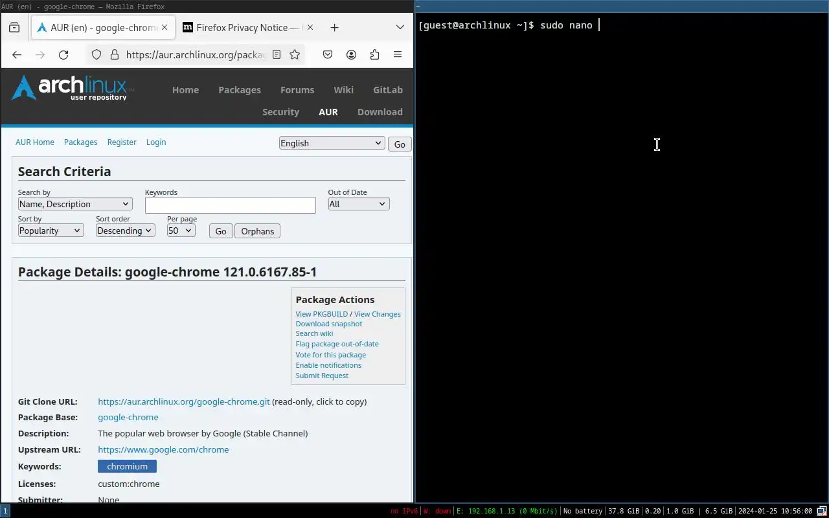Toggle reader view icon in address bar
Image resolution: width=829 pixels, height=518 pixels.
point(277,55)
